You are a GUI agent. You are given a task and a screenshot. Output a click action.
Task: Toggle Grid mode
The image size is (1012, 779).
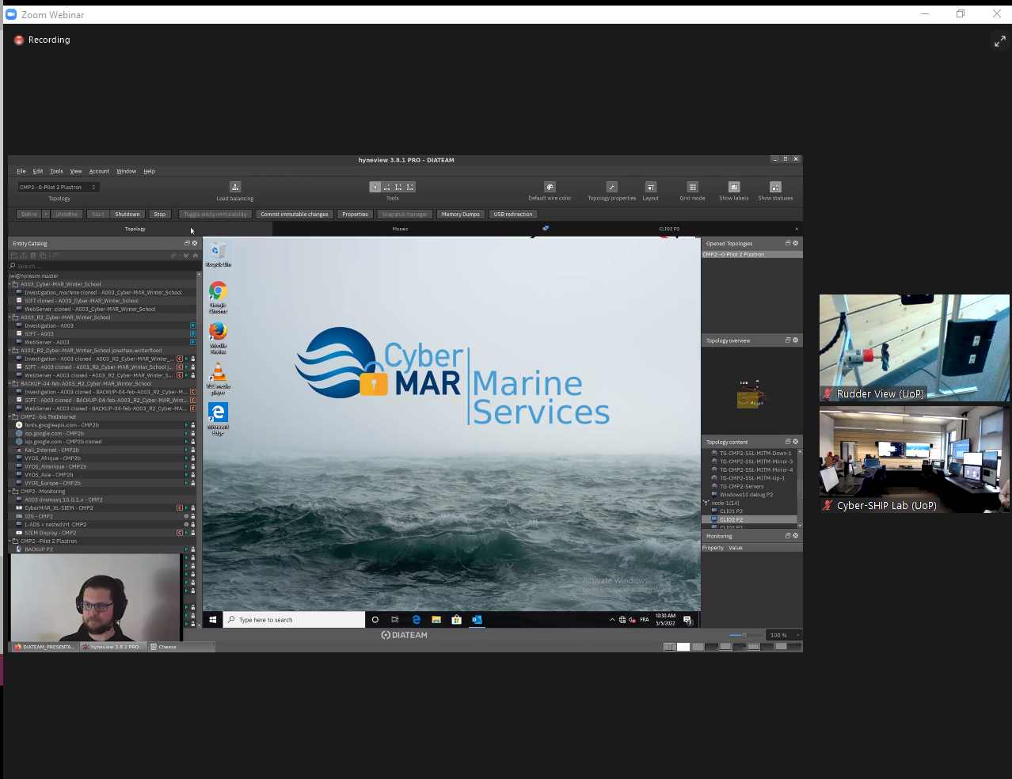pyautogui.click(x=692, y=188)
